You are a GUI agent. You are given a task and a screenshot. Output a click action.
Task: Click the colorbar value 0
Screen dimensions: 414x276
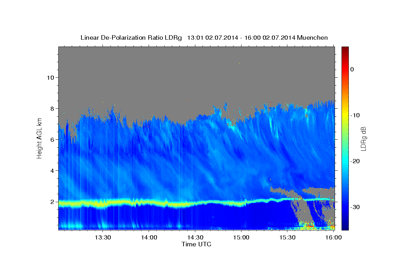pyautogui.click(x=352, y=69)
